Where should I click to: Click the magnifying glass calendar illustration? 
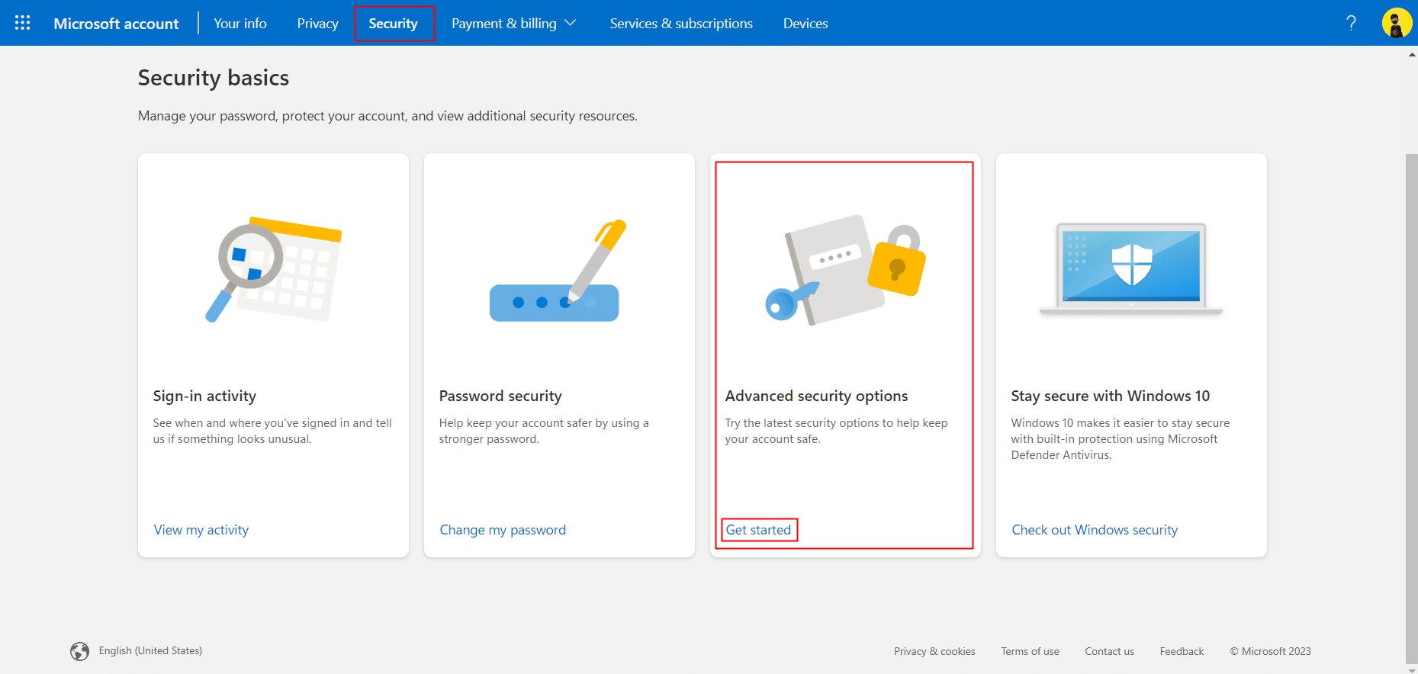pos(273,269)
